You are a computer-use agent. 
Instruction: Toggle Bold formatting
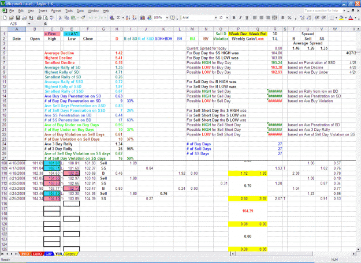tap(234, 18)
